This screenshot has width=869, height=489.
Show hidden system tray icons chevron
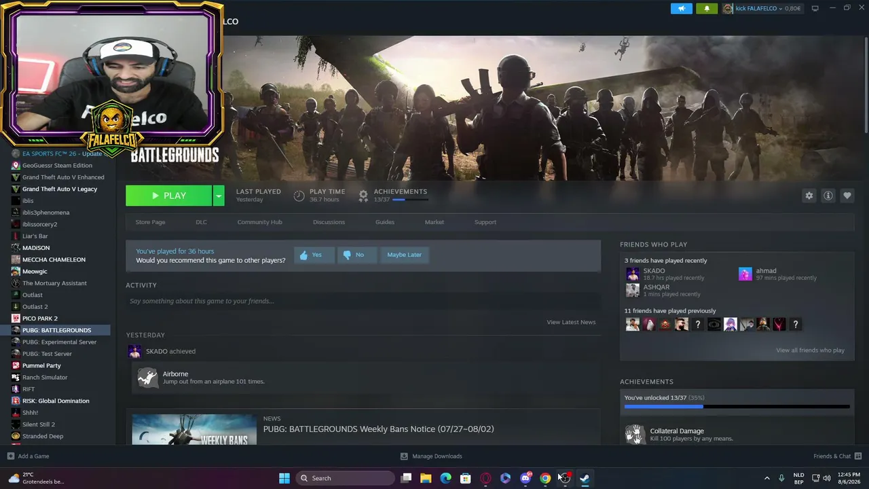[767, 478]
